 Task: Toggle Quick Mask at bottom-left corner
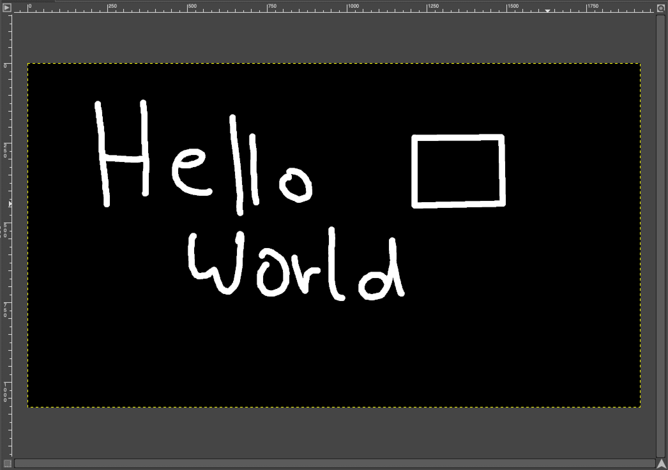(x=7, y=463)
